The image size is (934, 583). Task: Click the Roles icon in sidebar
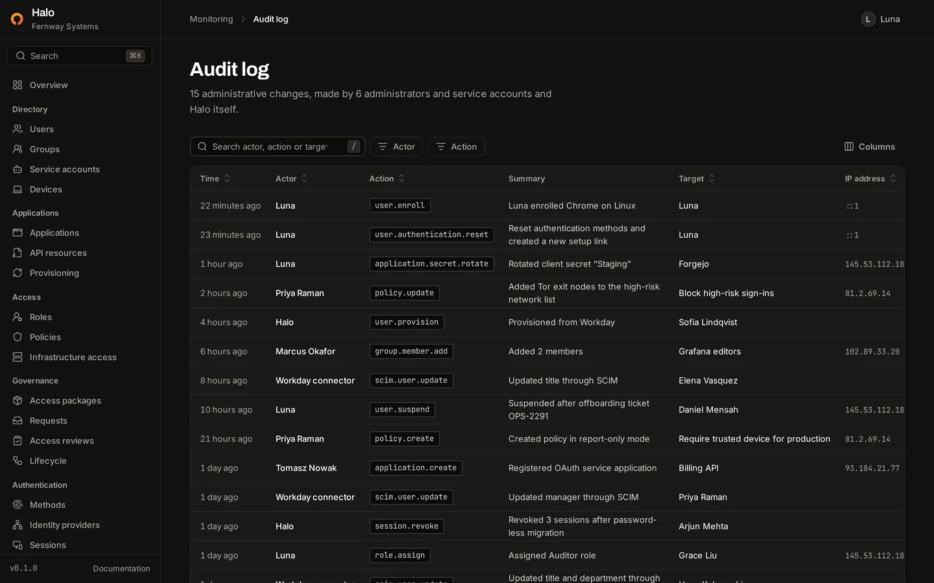pos(18,317)
